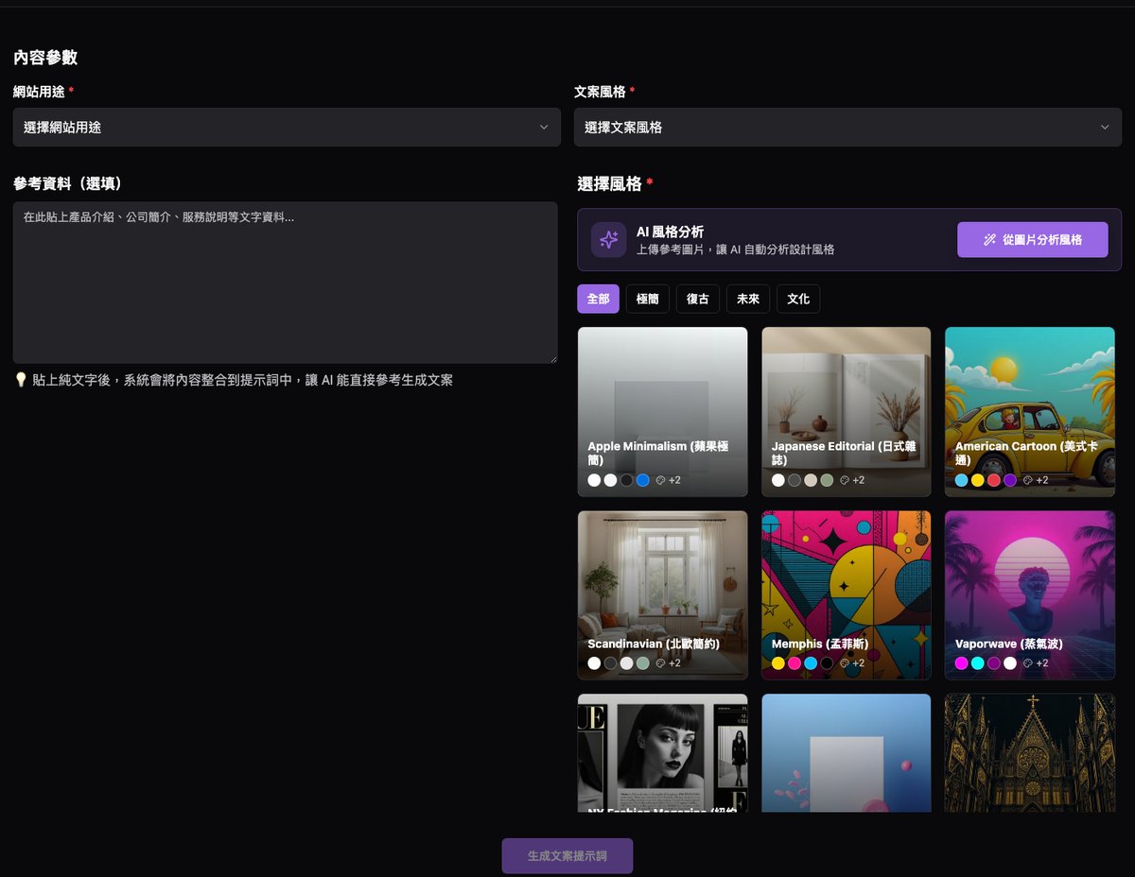Click the sage green swatch on Scandinavian

[x=643, y=663]
